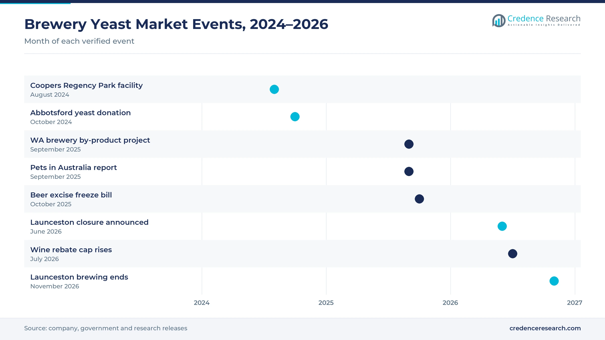Click the October 2024 date text
605x340 pixels.
51,122
